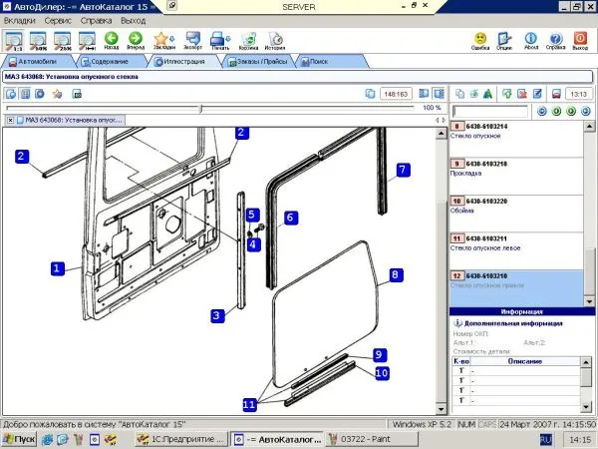Viewport: 598px width, 449px height.
Task: Set illustration zoom to 50%
Action: click(38, 40)
